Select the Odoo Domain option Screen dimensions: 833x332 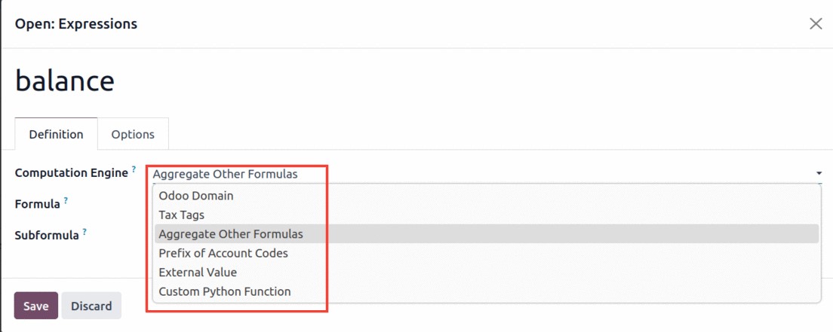(x=196, y=196)
